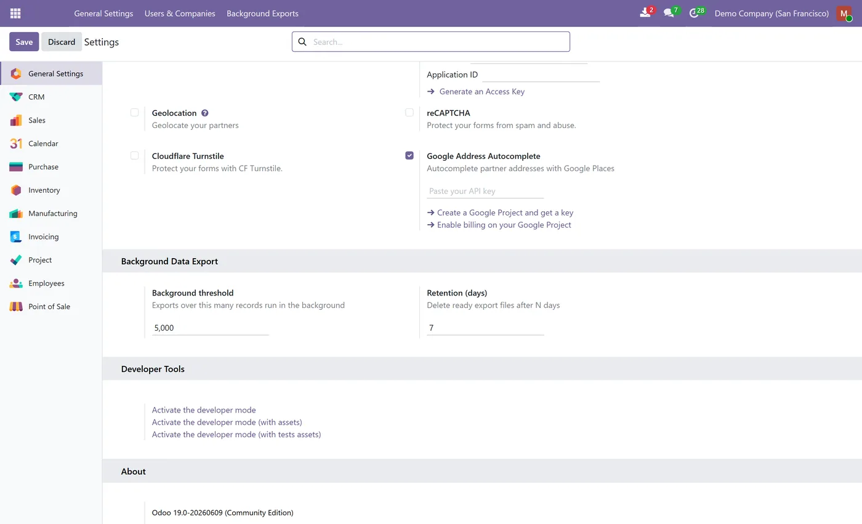This screenshot has width=862, height=524.
Task: Open the user avatar menu
Action: tap(844, 14)
